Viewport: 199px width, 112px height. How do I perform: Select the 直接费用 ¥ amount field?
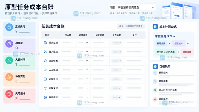(24, 31)
